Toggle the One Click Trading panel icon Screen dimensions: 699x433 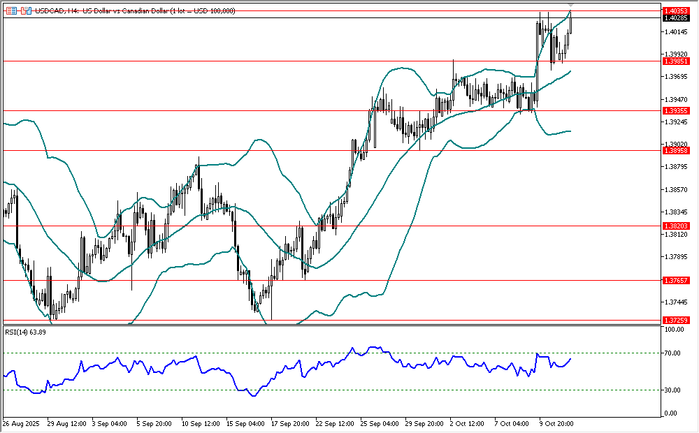point(26,11)
